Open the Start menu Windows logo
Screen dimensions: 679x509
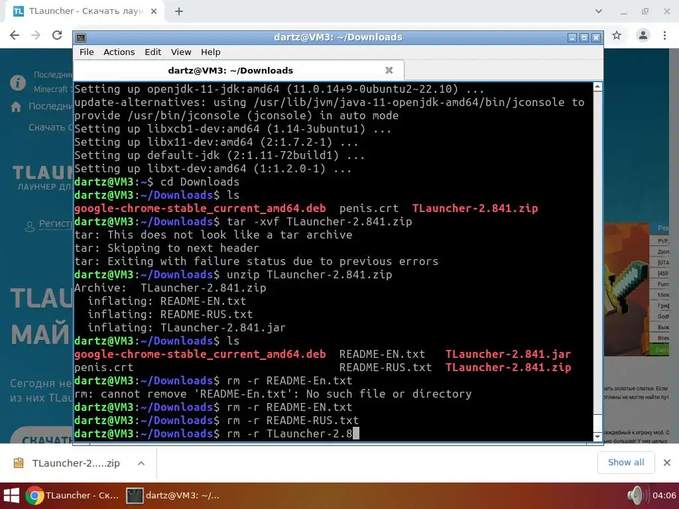pos(11,496)
